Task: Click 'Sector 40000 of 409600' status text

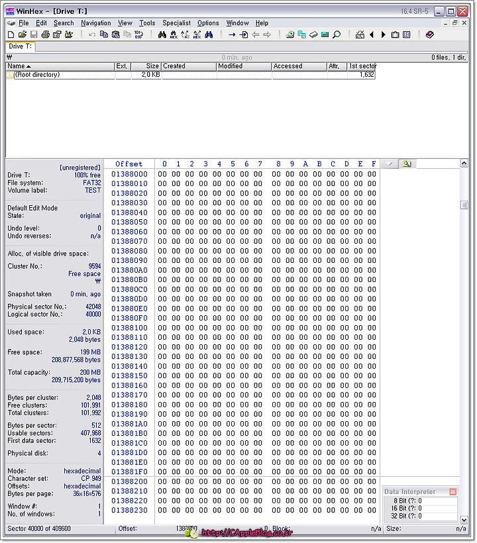Action: 39,529
